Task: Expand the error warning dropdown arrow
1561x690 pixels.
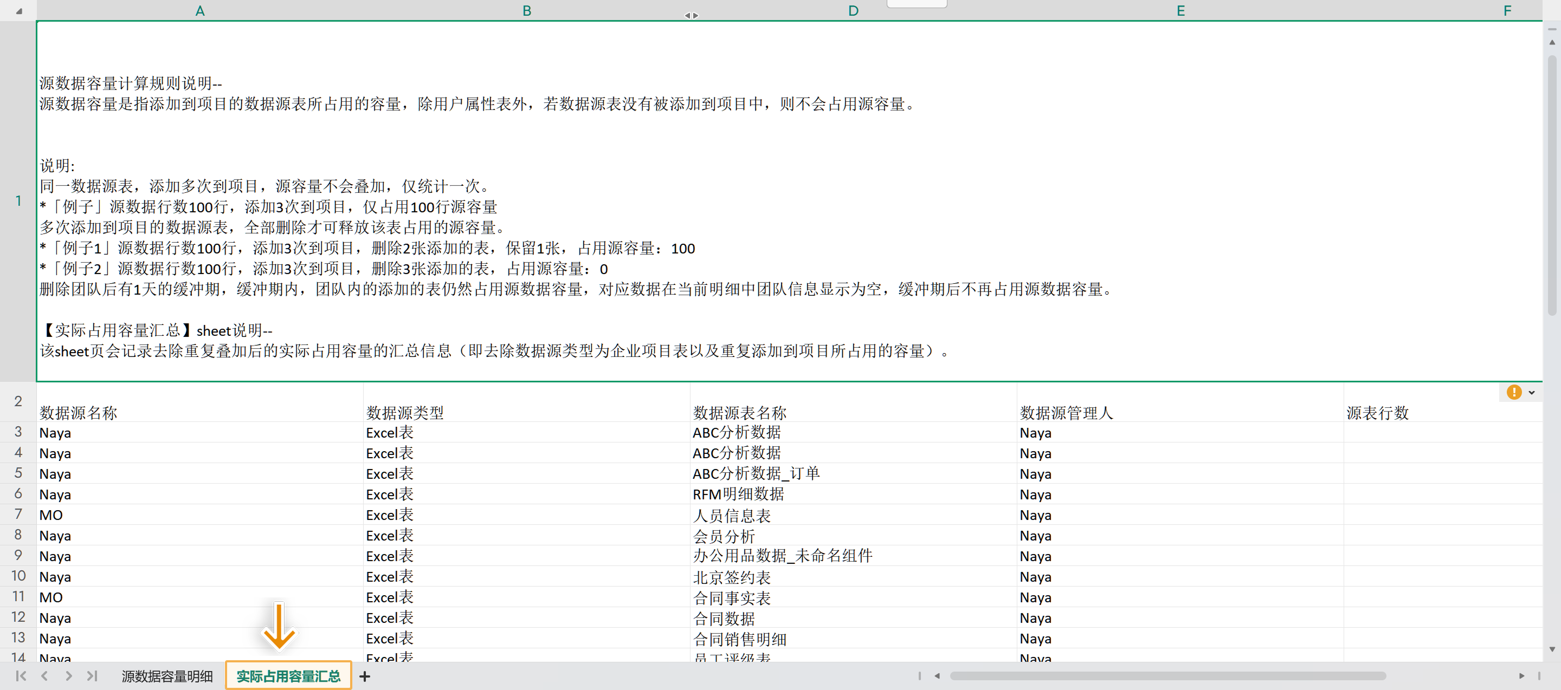Action: tap(1531, 392)
